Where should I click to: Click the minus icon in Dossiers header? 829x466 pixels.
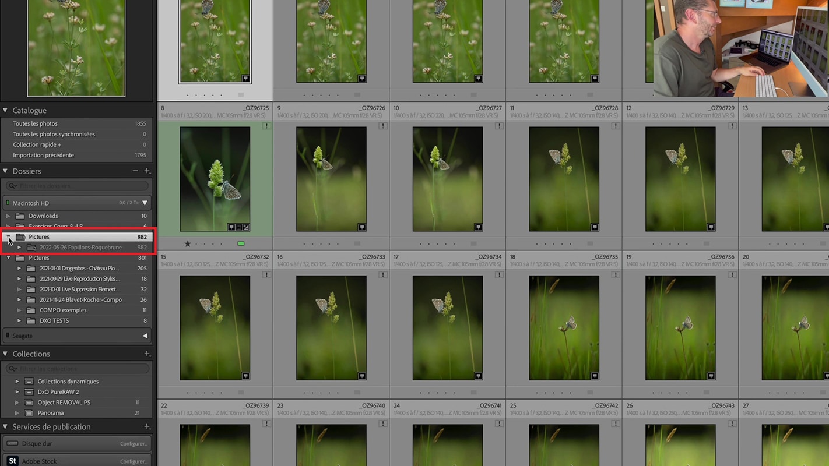tap(135, 171)
